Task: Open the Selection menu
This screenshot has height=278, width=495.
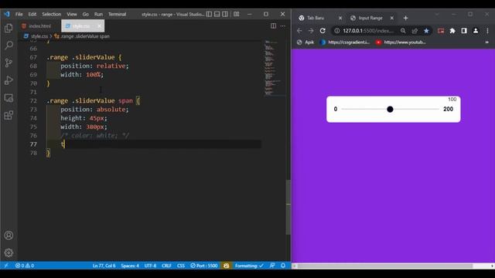Action: click(52, 14)
